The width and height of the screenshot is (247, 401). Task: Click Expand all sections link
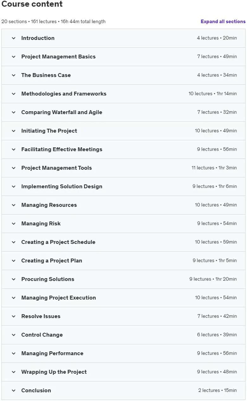pyautogui.click(x=223, y=22)
